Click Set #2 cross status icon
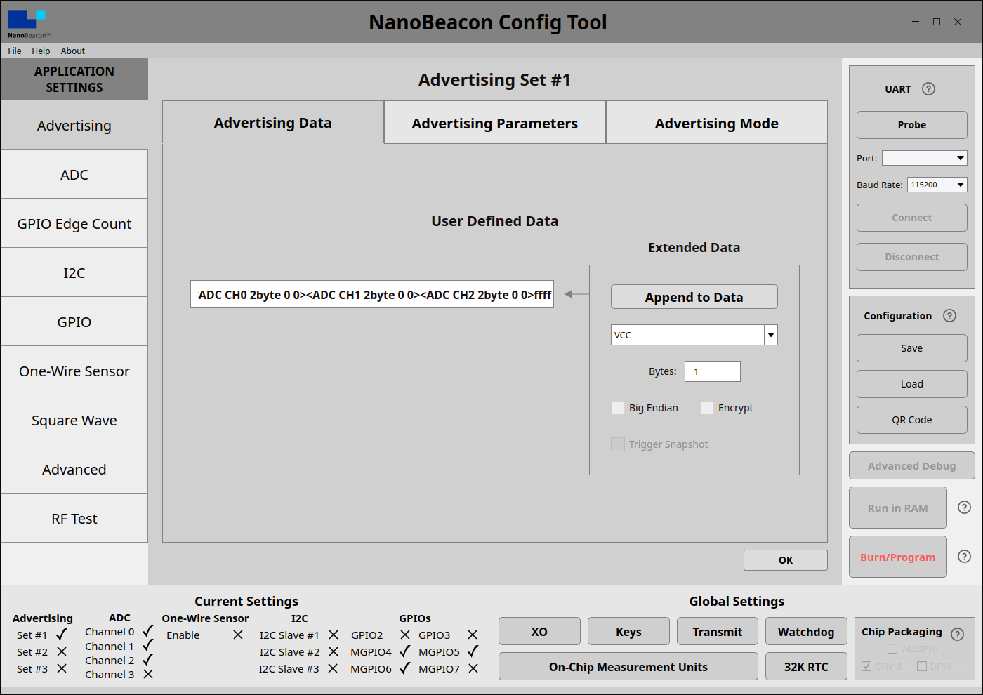 pos(62,651)
